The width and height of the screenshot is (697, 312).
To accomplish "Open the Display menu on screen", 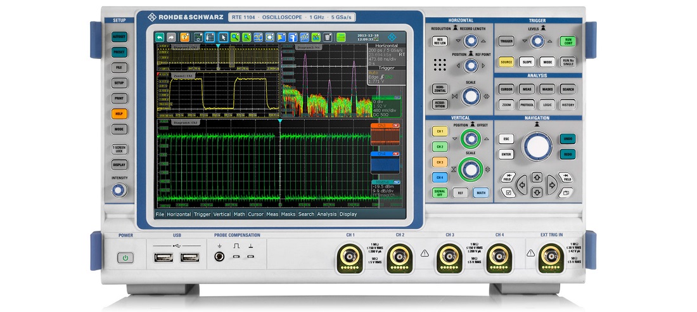I will (x=348, y=214).
